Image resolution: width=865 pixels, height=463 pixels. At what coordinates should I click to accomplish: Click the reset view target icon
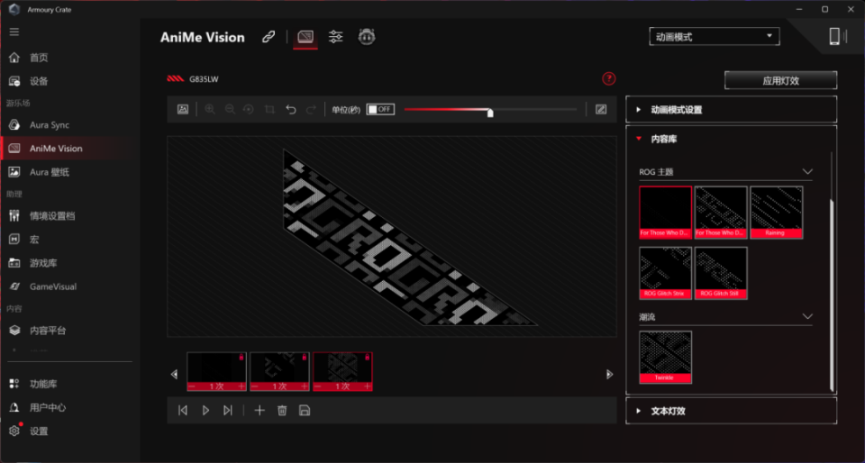[x=249, y=109]
